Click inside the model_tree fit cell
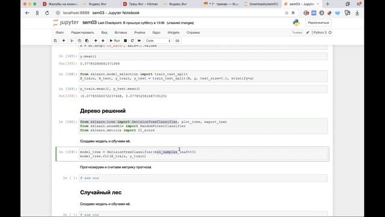The width and height of the screenshot is (385, 217). [203, 154]
